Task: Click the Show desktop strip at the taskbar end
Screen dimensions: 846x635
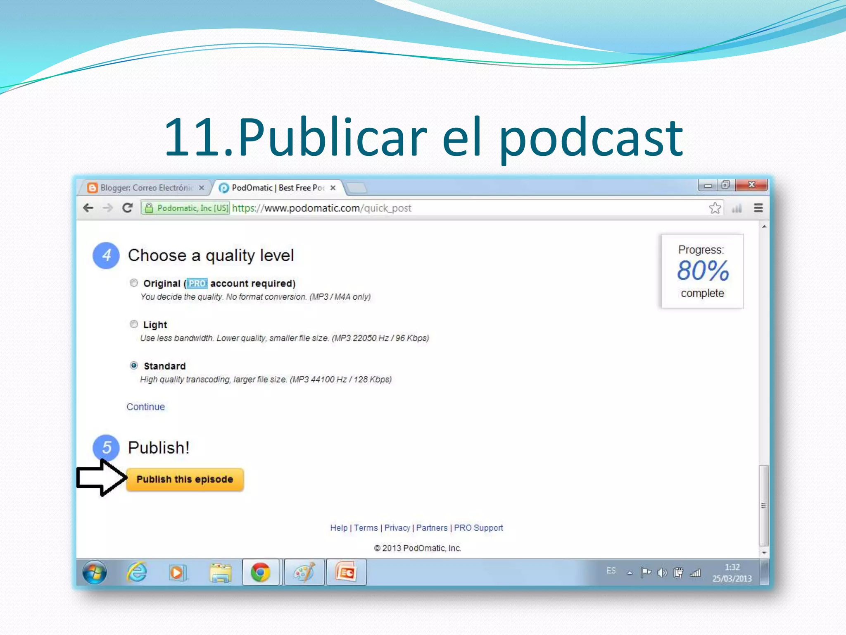Action: pos(765,573)
